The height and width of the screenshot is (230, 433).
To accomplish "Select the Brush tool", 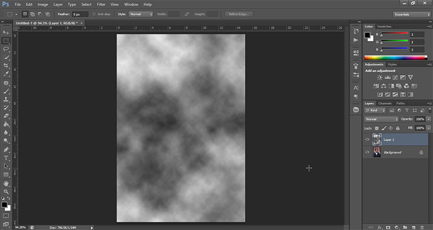I will (6, 91).
